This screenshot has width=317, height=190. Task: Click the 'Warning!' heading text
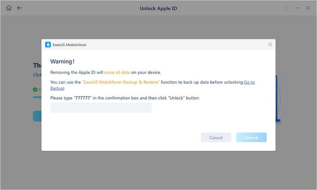[x=63, y=62]
